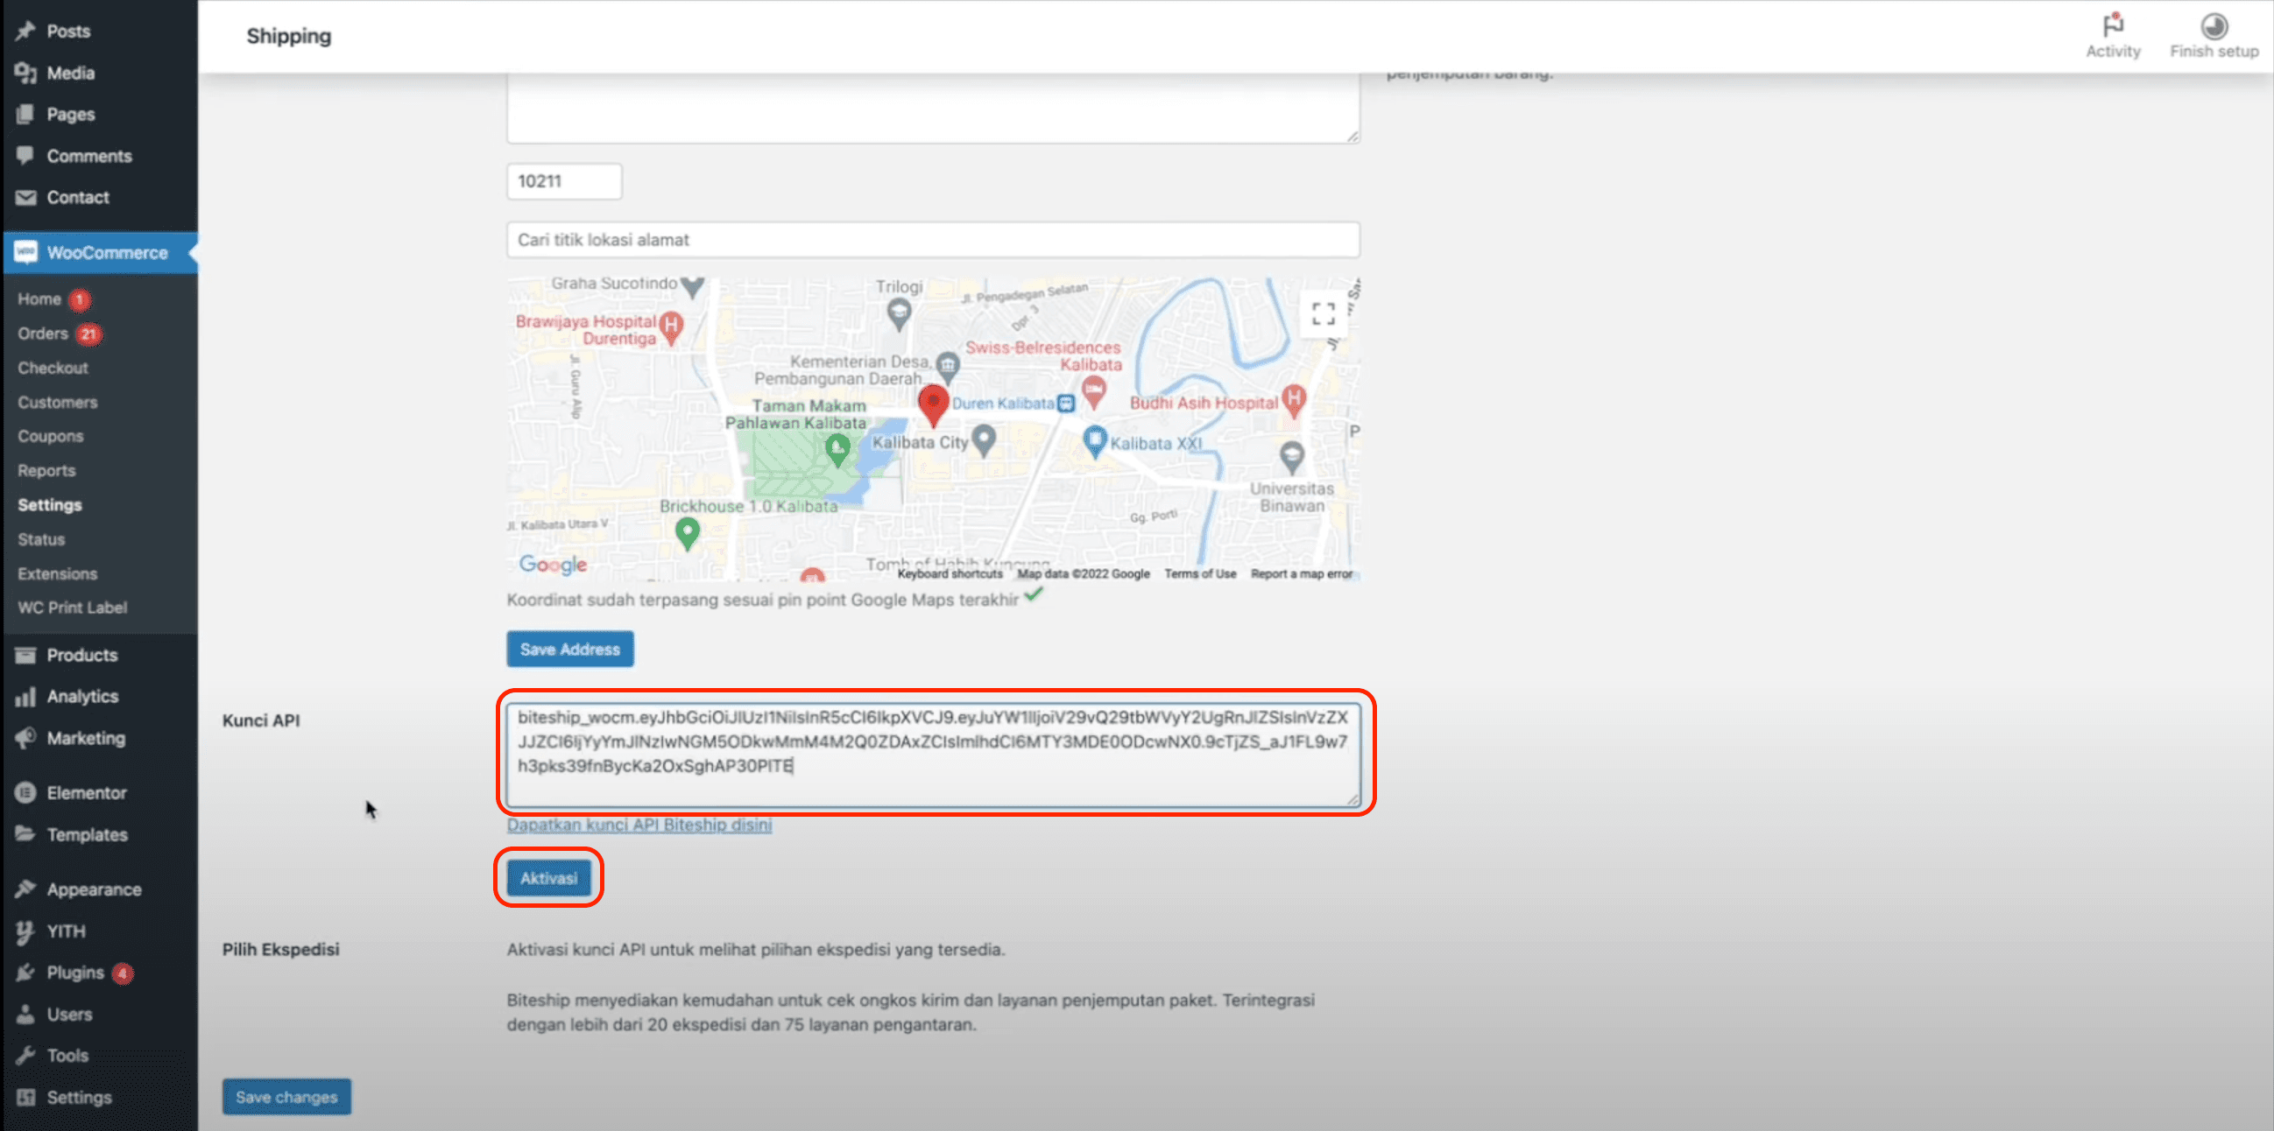Screen dimensions: 2274x1131
Task: Toggle the map fullscreen view button
Action: click(x=1323, y=313)
